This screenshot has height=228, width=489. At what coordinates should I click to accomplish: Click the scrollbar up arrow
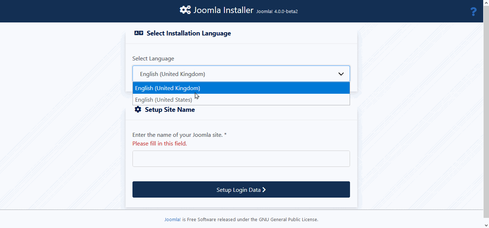coord(486,3)
